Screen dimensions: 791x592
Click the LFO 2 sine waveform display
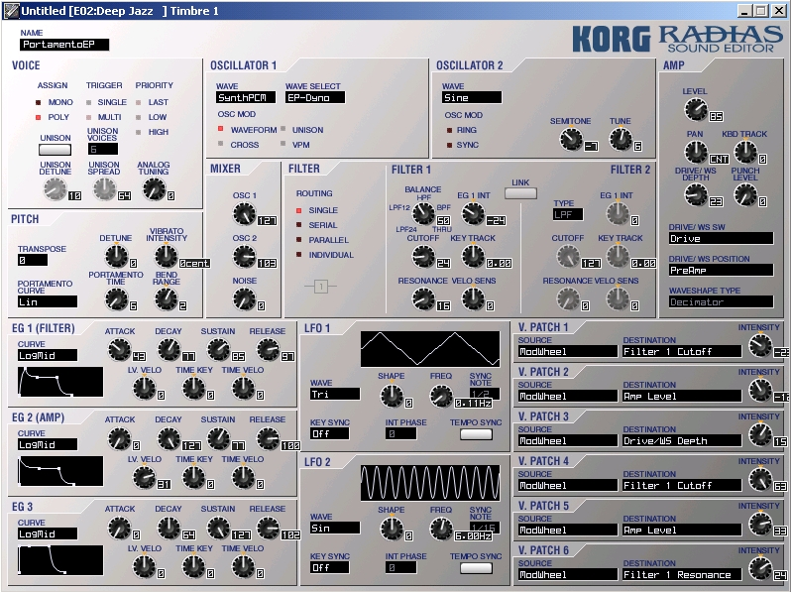(430, 483)
